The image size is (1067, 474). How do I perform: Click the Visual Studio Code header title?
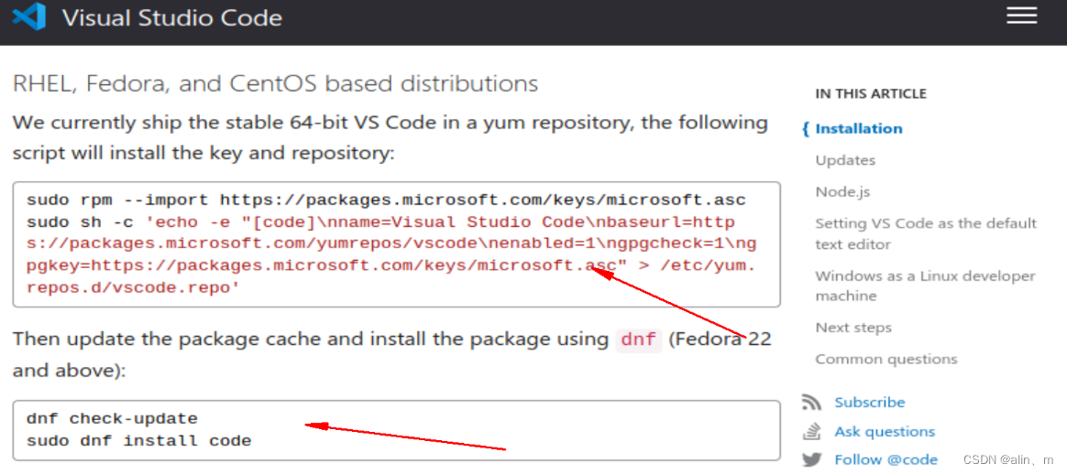(171, 18)
